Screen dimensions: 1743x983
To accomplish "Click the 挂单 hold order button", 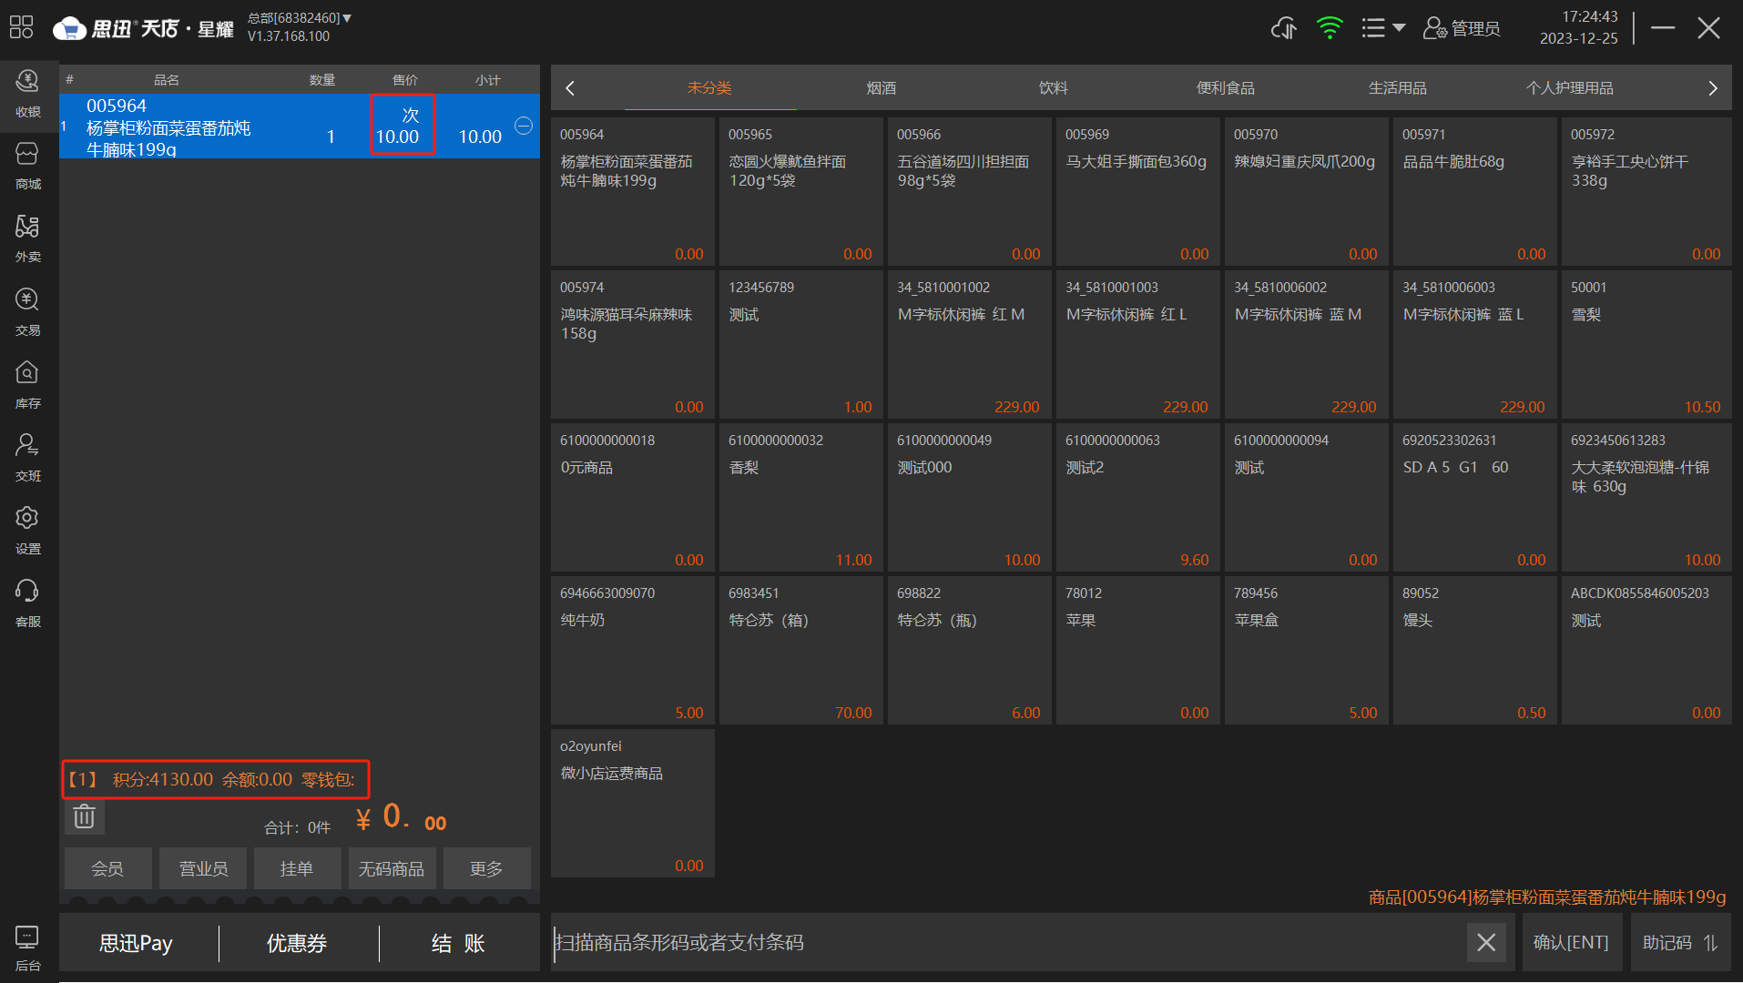I will click(x=297, y=868).
